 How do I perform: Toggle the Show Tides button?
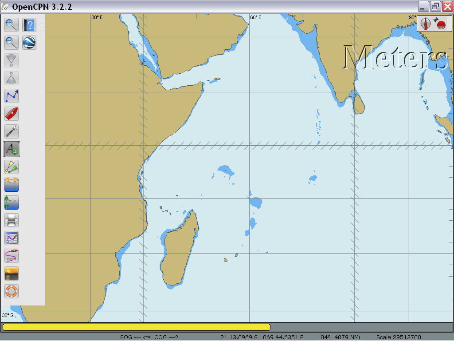coord(12,202)
